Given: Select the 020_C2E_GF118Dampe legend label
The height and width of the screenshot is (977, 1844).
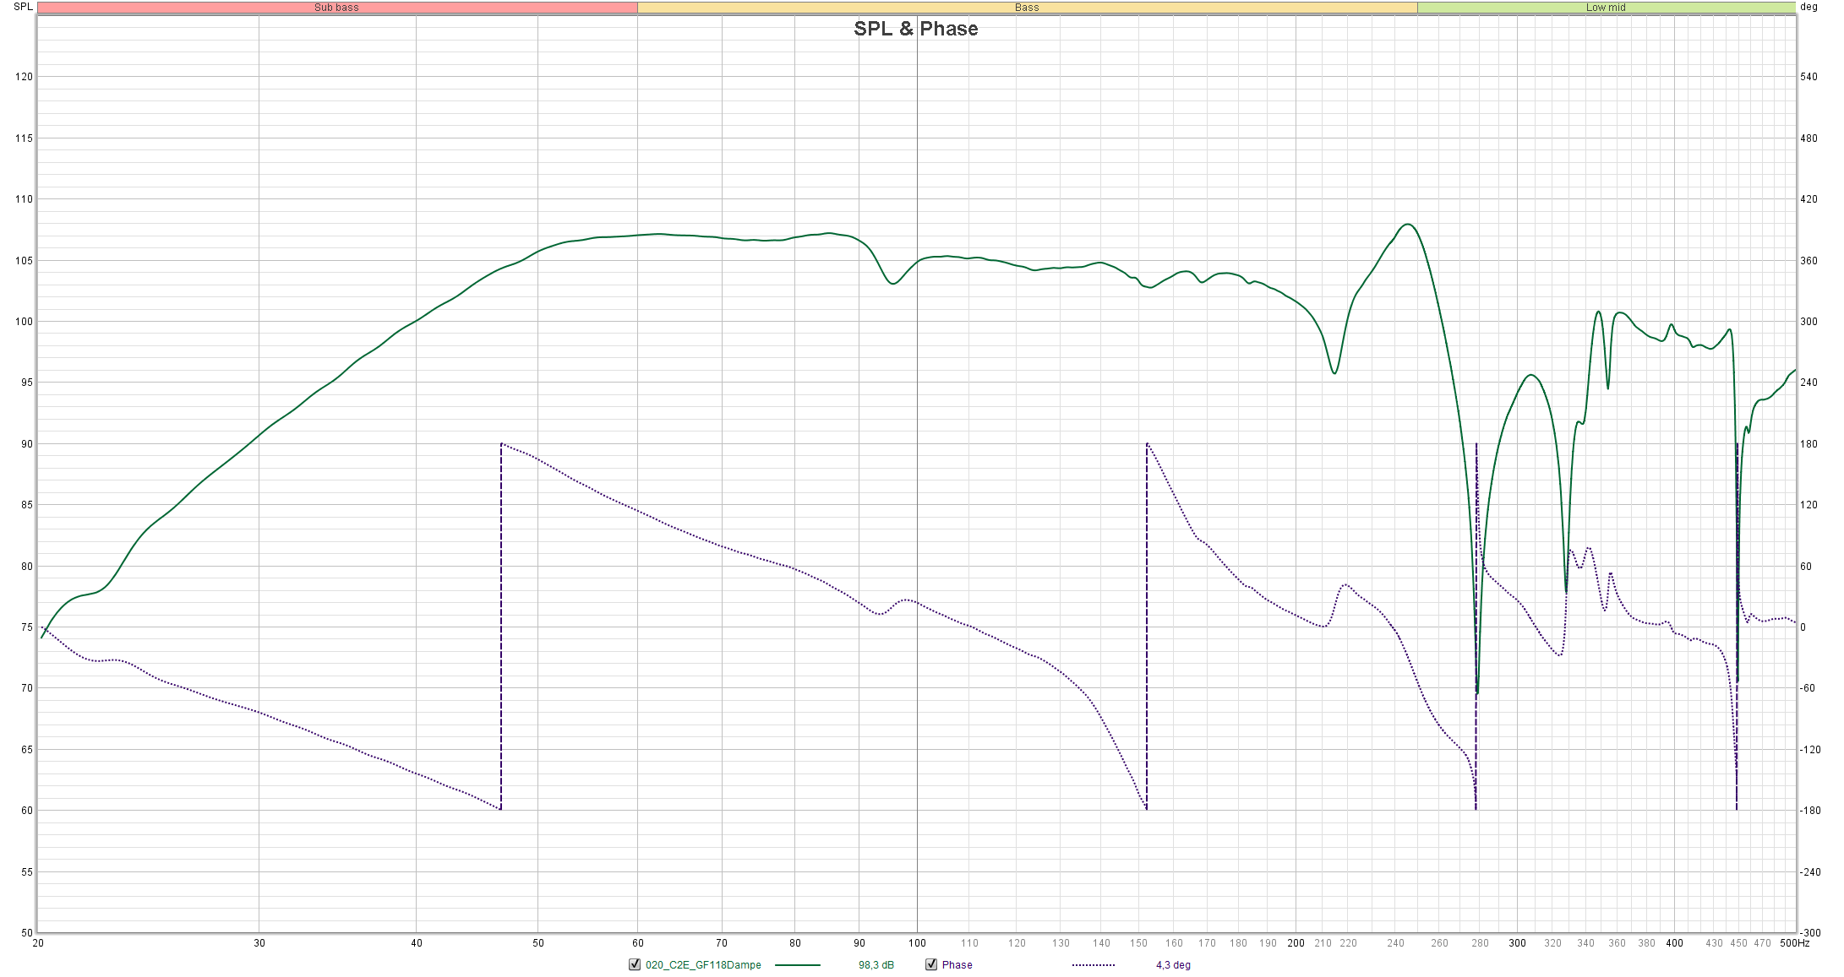Looking at the screenshot, I should [x=703, y=965].
